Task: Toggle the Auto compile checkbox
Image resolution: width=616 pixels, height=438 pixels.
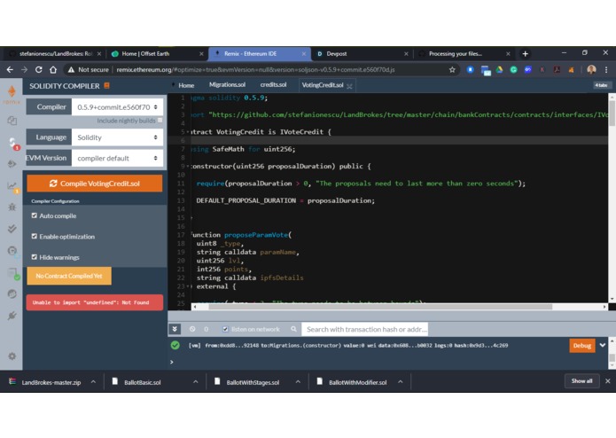Action: 35,215
